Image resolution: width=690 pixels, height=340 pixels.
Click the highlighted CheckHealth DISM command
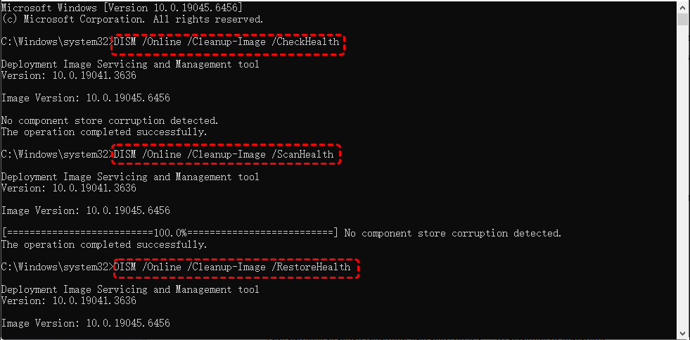pyautogui.click(x=227, y=42)
